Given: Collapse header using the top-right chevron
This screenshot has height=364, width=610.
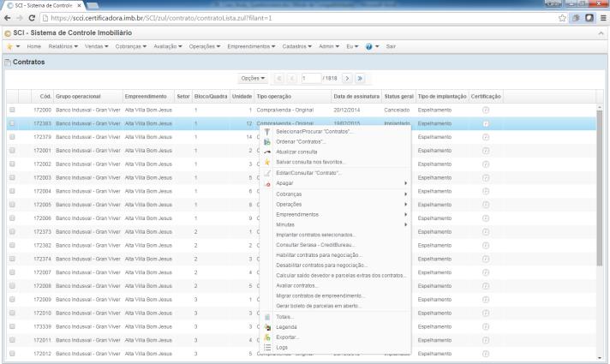Looking at the screenshot, I should 601,33.
